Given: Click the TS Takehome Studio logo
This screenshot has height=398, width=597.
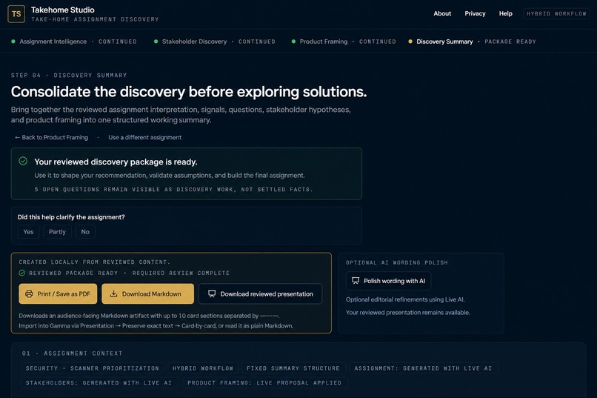Looking at the screenshot, I should [x=16, y=14].
